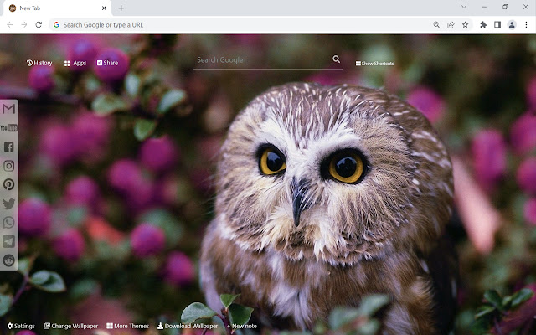Open Gmail from the sidebar

[9, 109]
